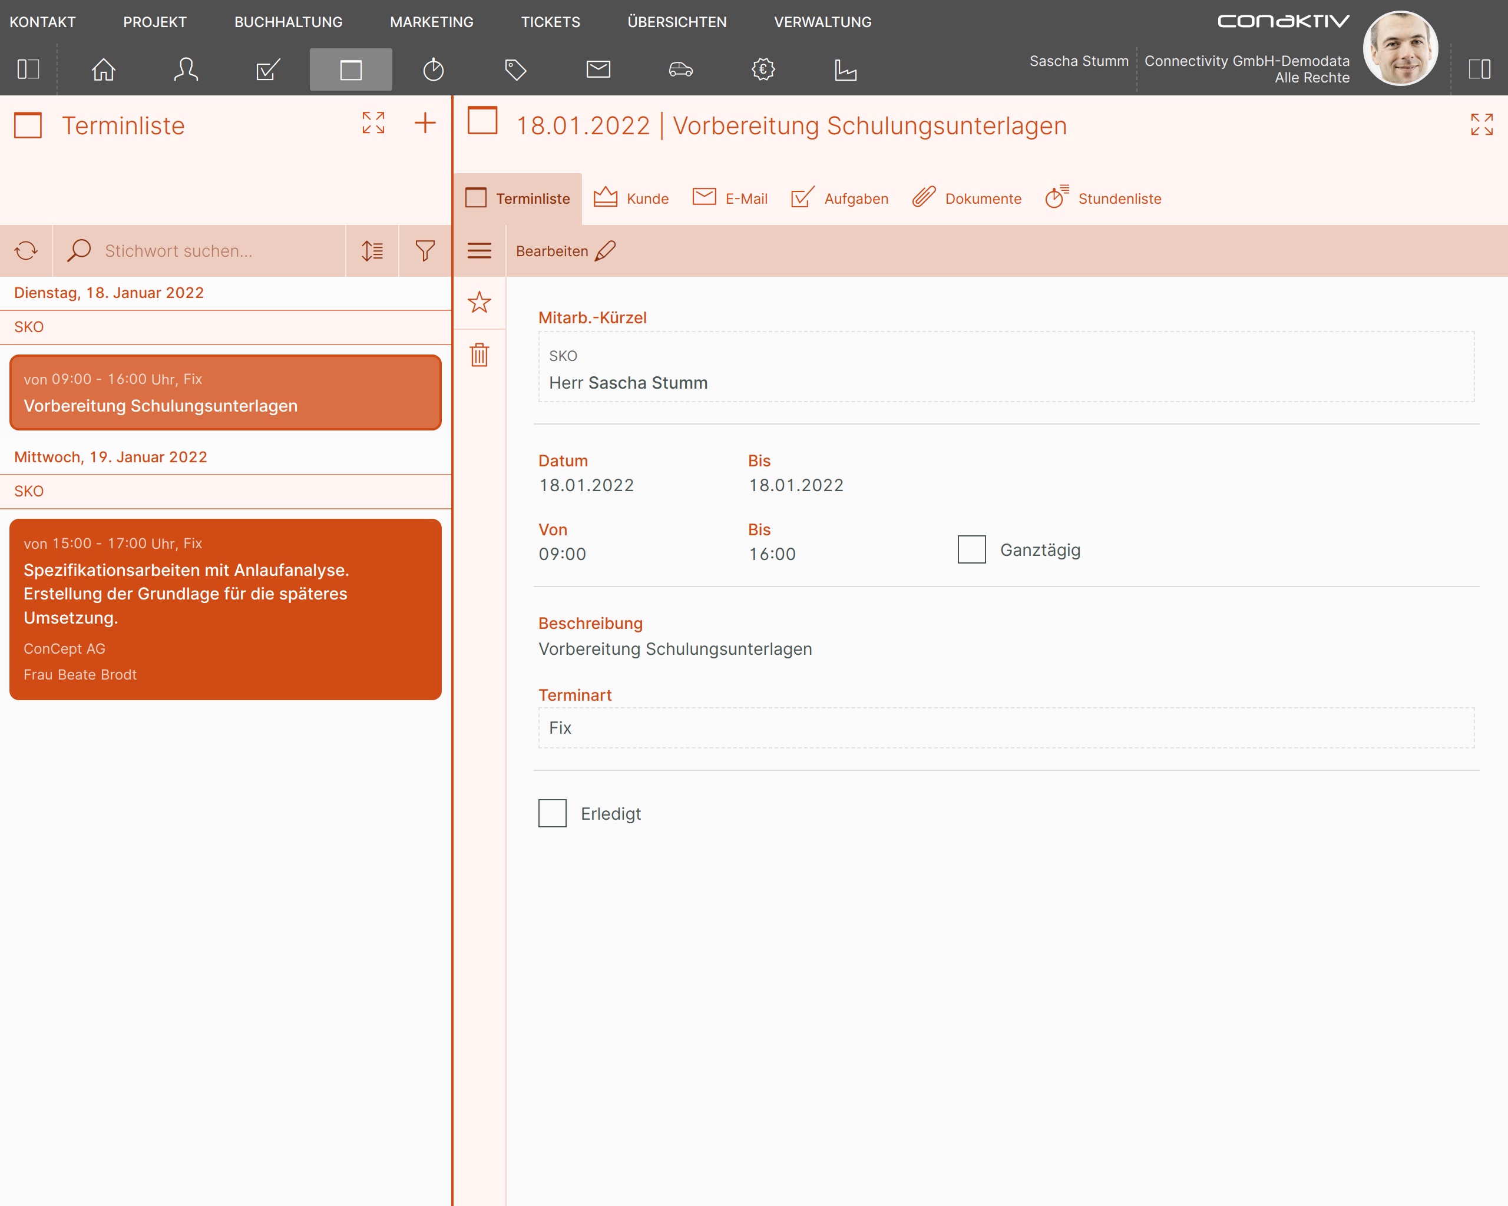This screenshot has height=1206, width=1508.
Task: Open the calendar appointments icon in top toolbar
Action: 351,69
